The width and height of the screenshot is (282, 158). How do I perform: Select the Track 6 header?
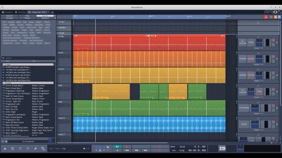[x=64, y=124]
